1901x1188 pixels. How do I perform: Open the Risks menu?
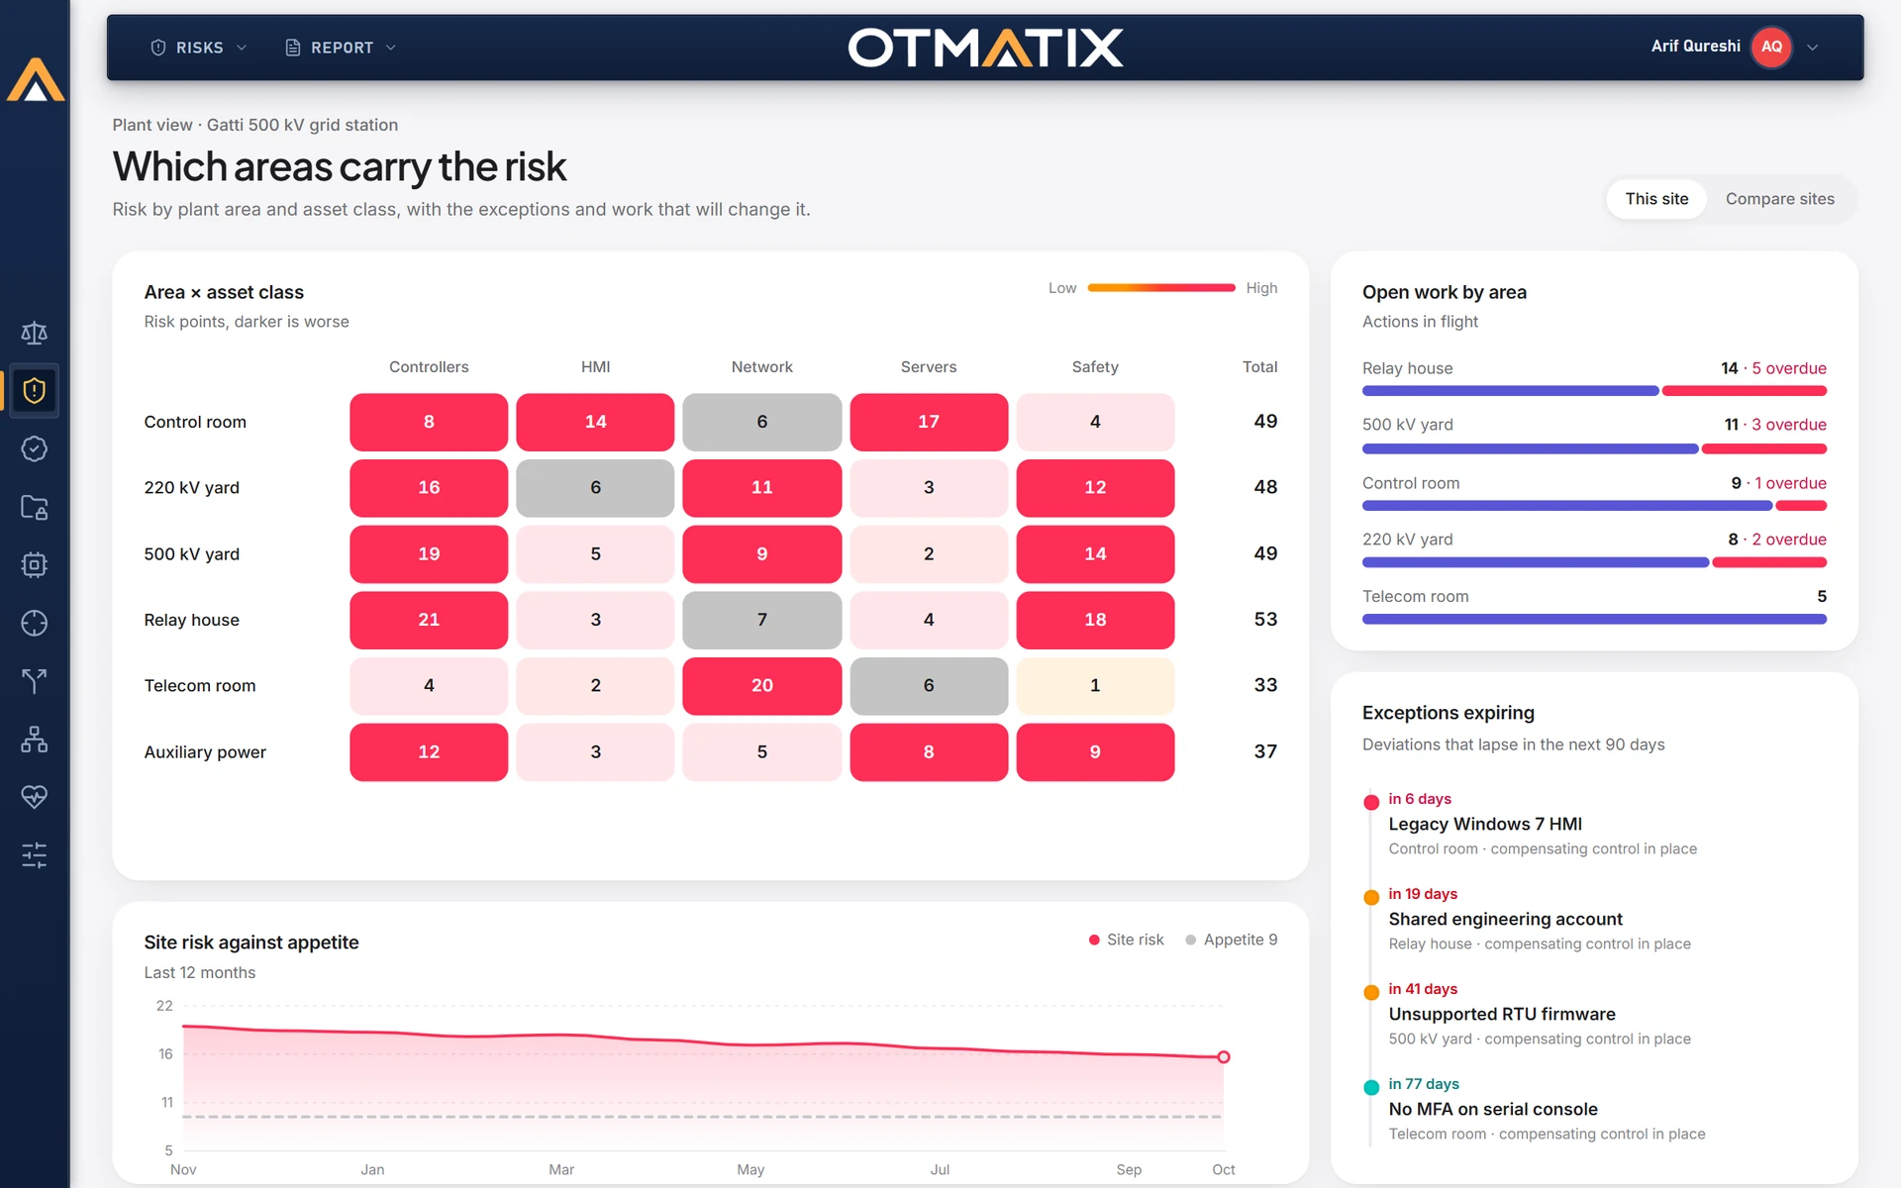point(199,48)
